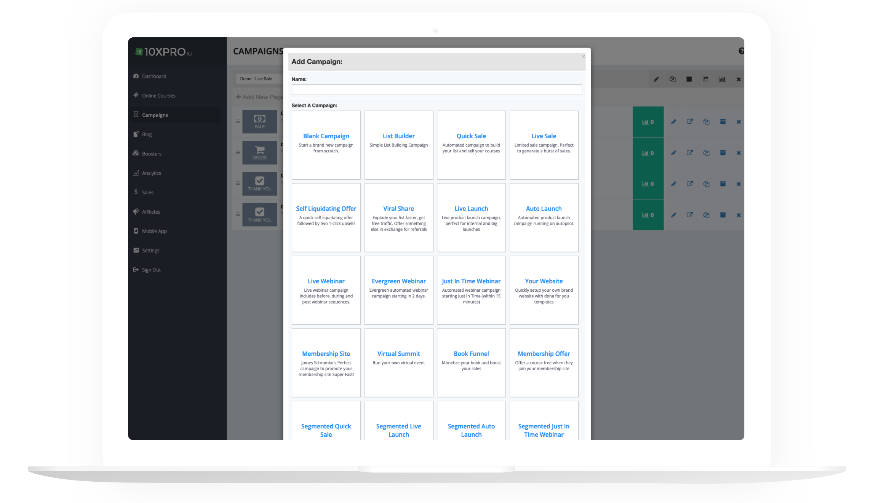Duplicate the first THANK YOU page
Screen dimensions: 881x503
pyautogui.click(x=706, y=184)
